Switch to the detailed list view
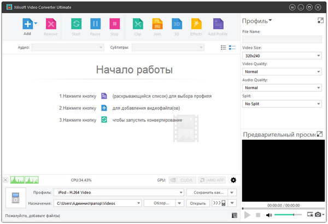The height and width of the screenshot is (224, 328). [232, 48]
